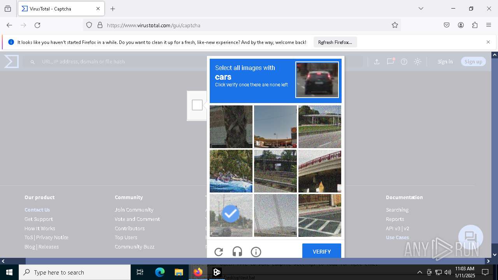This screenshot has height=280, width=498.
Task: Open captcha help information icon
Action: [x=256, y=252]
